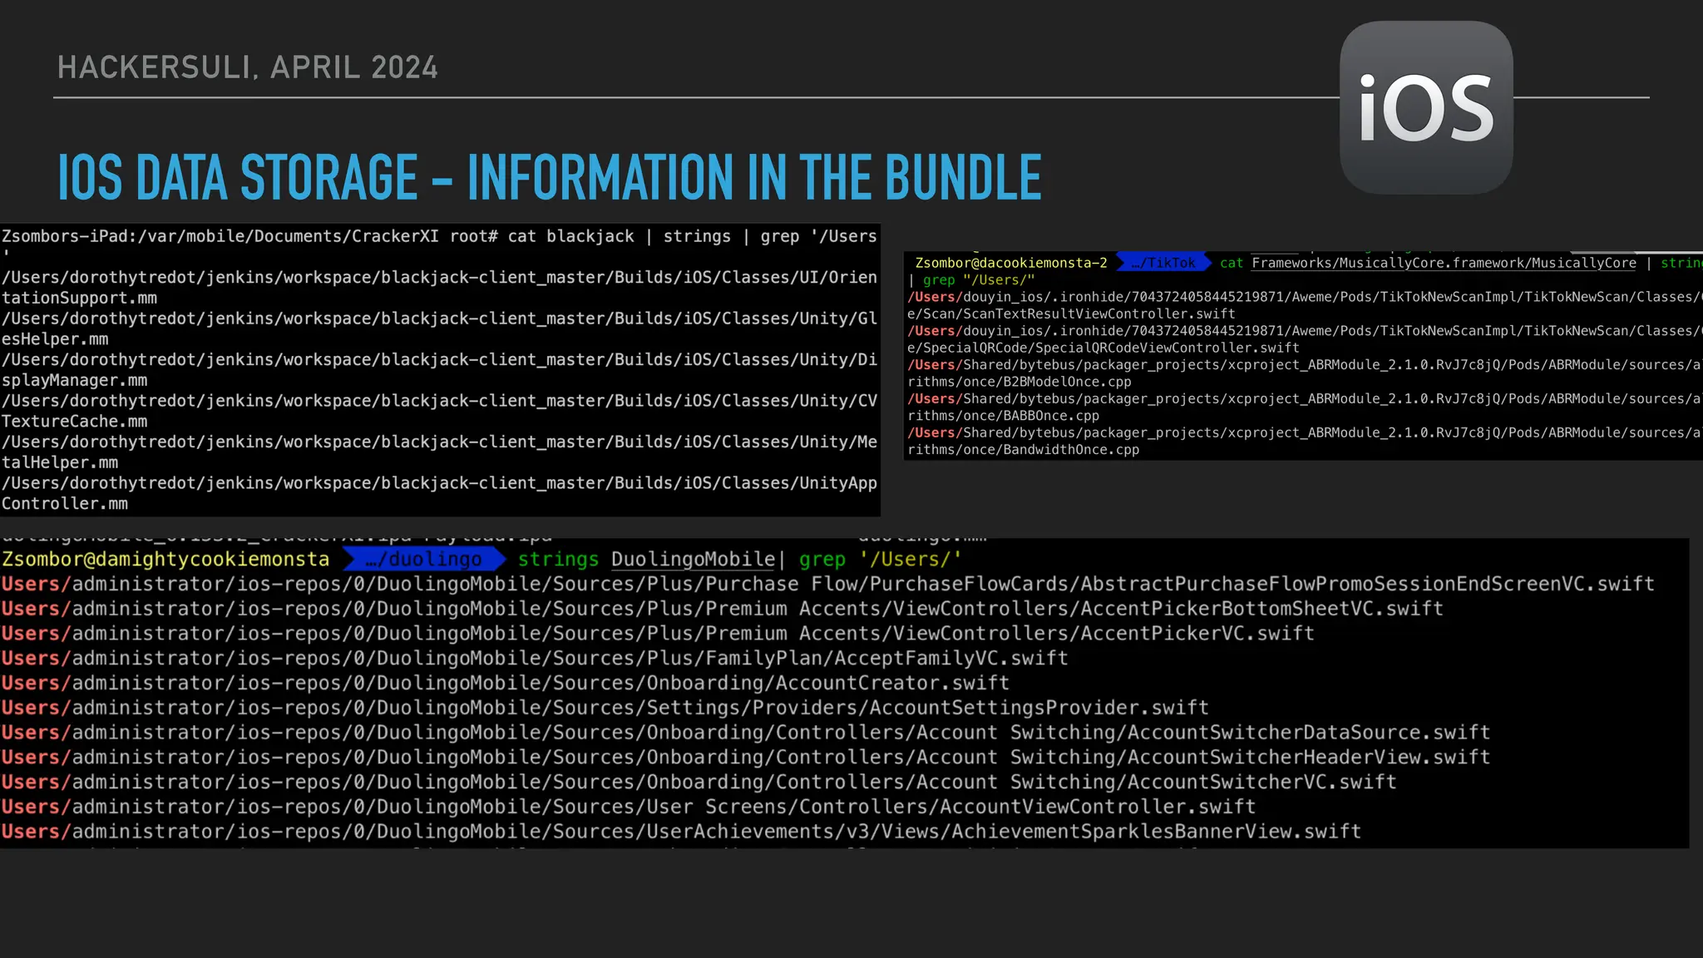The image size is (1703, 958).
Task: Click the 'IOS DATA STORAGE – INFORMATION IN THE BUNDLE' title
Action: point(550,177)
